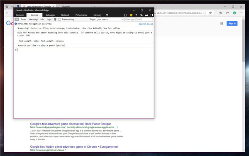Clear console using trash can icon

55,19
